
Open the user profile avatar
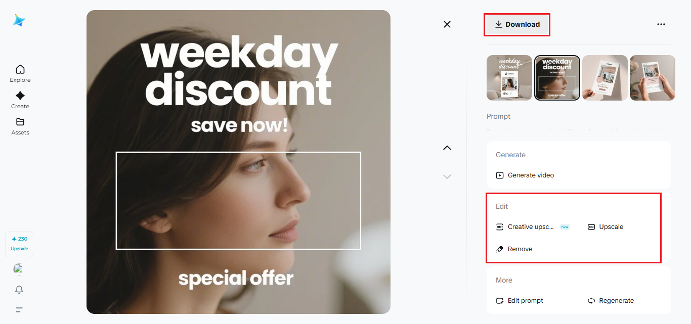click(19, 269)
